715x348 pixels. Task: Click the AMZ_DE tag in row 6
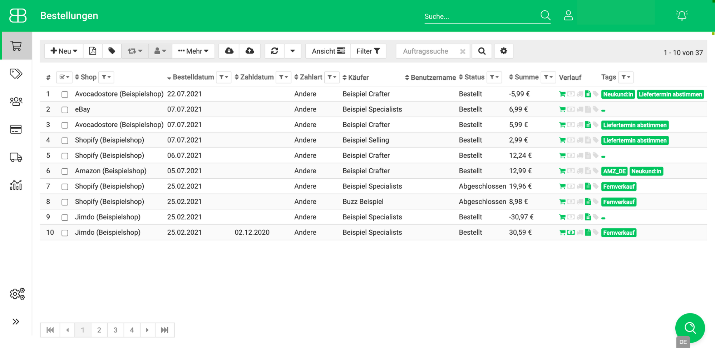(x=615, y=171)
